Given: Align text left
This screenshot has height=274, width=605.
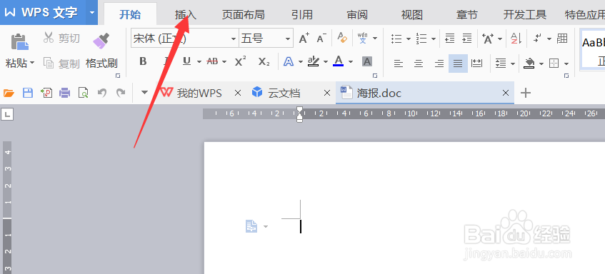Looking at the screenshot, I should point(399,64).
